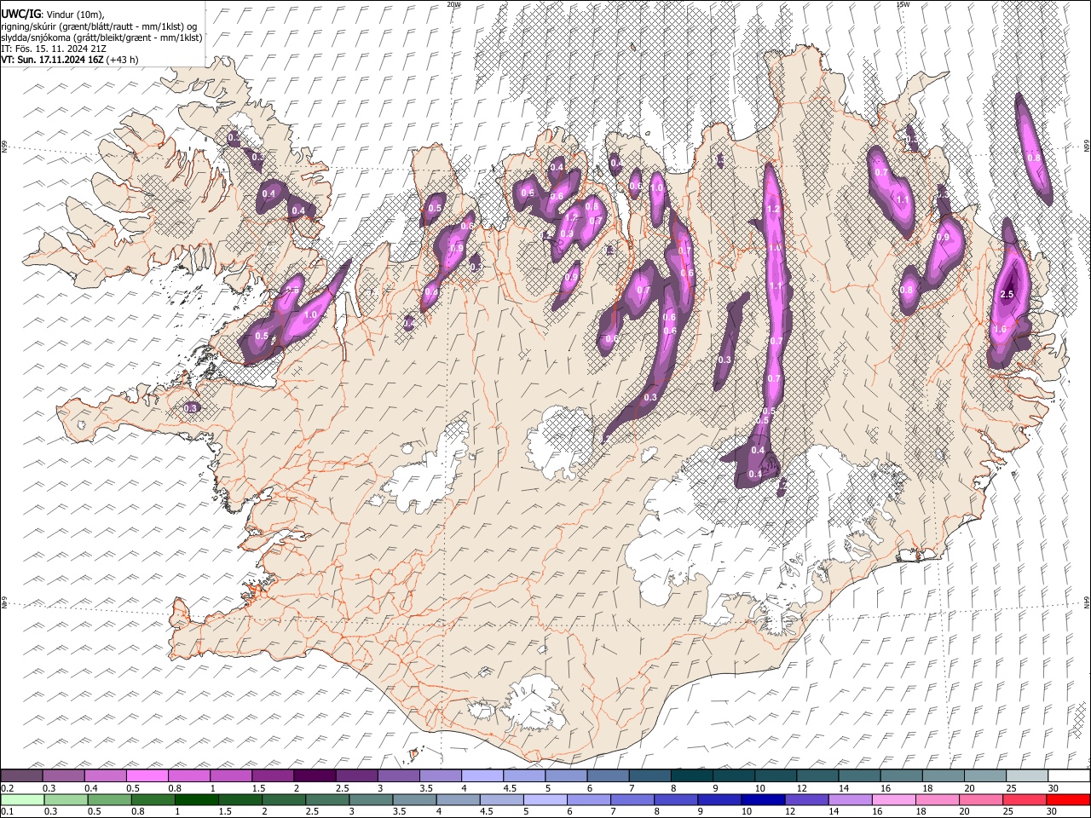The height and width of the screenshot is (818, 1091).
Task: Click the '4.5' label in the upper legend row
Action: click(510, 787)
